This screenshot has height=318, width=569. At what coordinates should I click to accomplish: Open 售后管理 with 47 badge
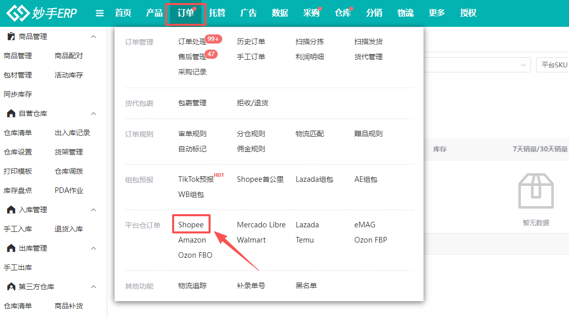(x=192, y=57)
